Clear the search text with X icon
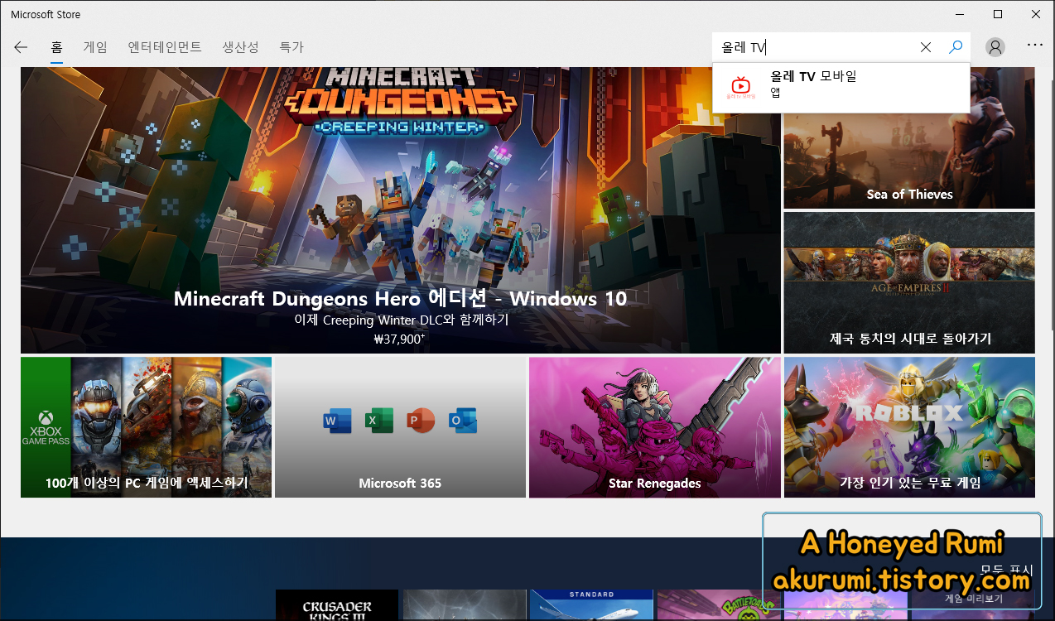The height and width of the screenshot is (621, 1055). 926,47
